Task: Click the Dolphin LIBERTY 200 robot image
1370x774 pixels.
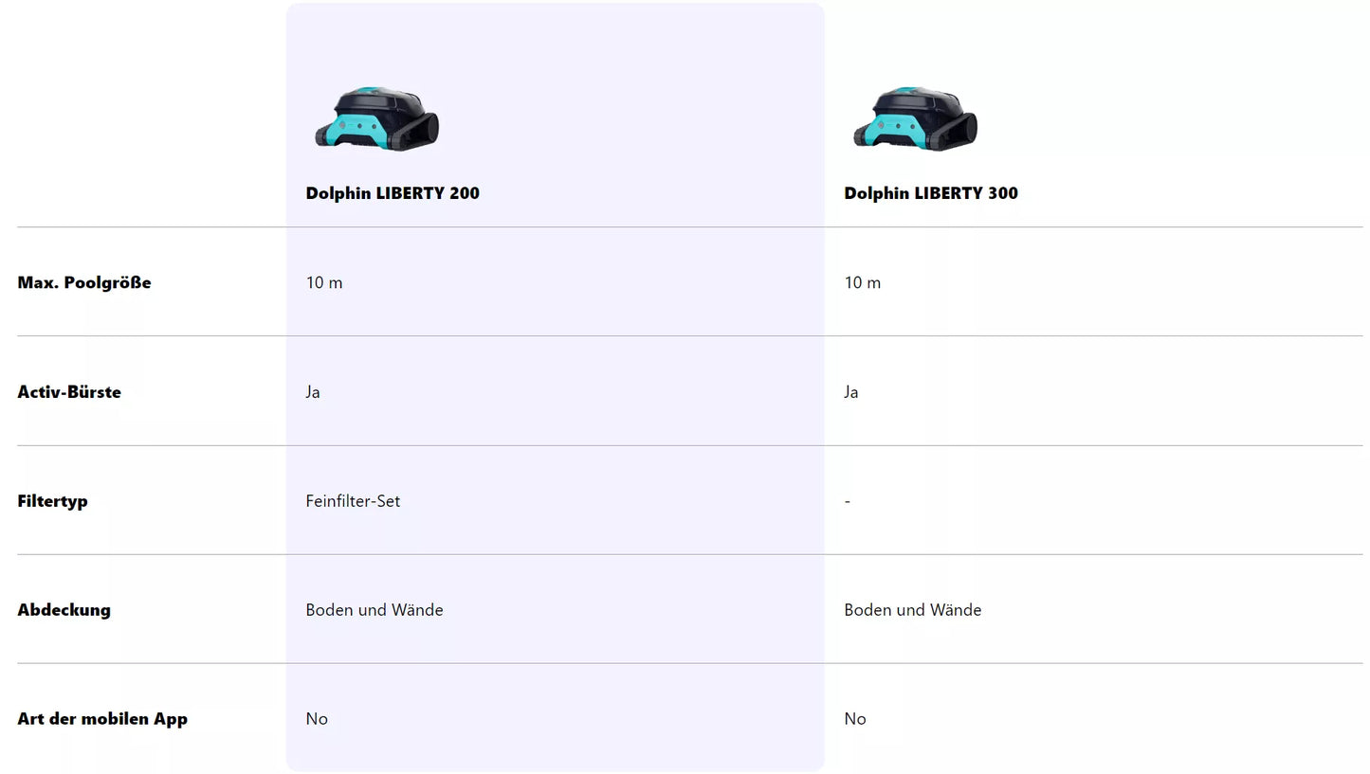Action: 376,118
